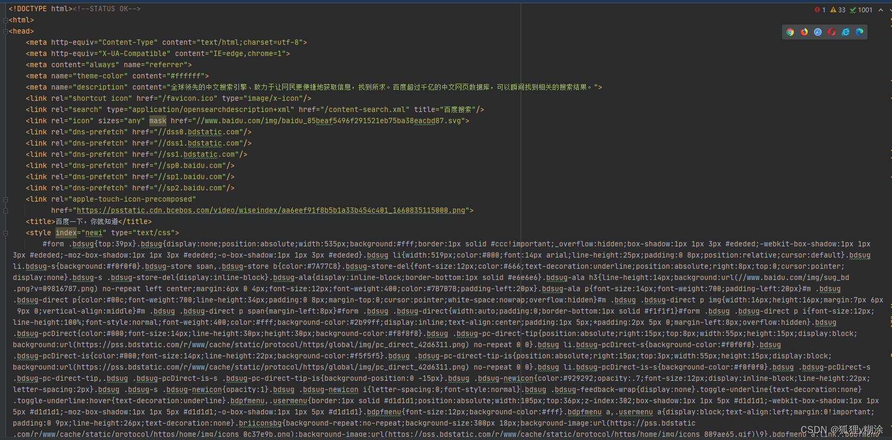Jump to previous highlighted problem arrow
Image resolution: width=892 pixels, height=440 pixels.
[880, 10]
